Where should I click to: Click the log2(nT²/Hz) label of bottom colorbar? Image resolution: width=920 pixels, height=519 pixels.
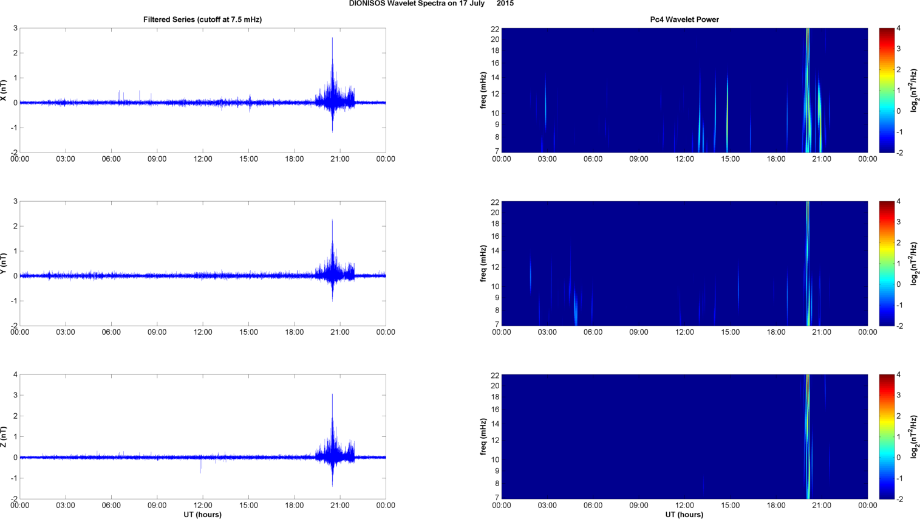tap(914, 437)
